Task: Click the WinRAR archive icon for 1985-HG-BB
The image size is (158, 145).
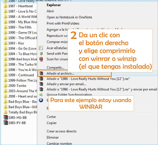Action: pyautogui.click(x=6, y=118)
